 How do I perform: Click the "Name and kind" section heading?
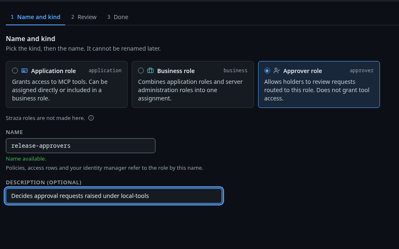tap(30, 39)
